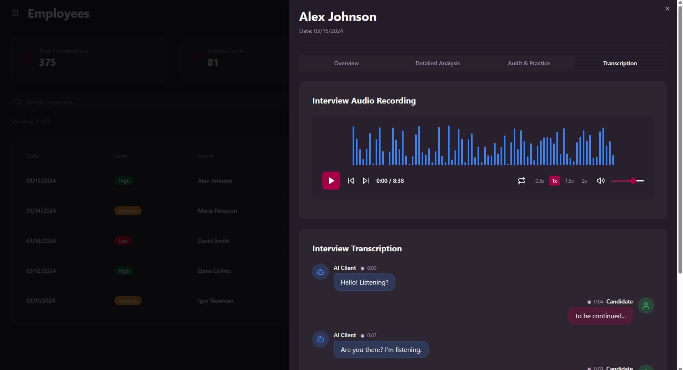Click the skip-forward playback icon
Screen dimensions: 683x370
click(365, 181)
